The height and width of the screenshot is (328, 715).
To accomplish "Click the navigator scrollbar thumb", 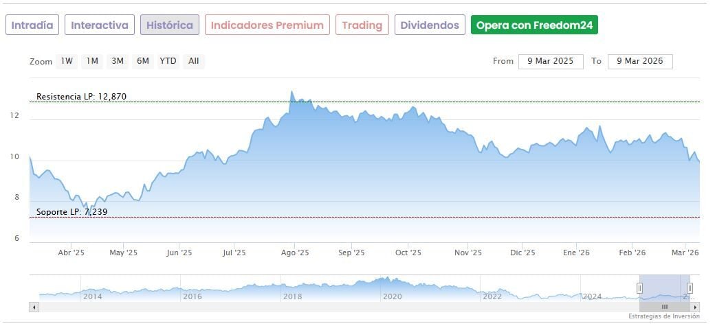I will coord(664,307).
